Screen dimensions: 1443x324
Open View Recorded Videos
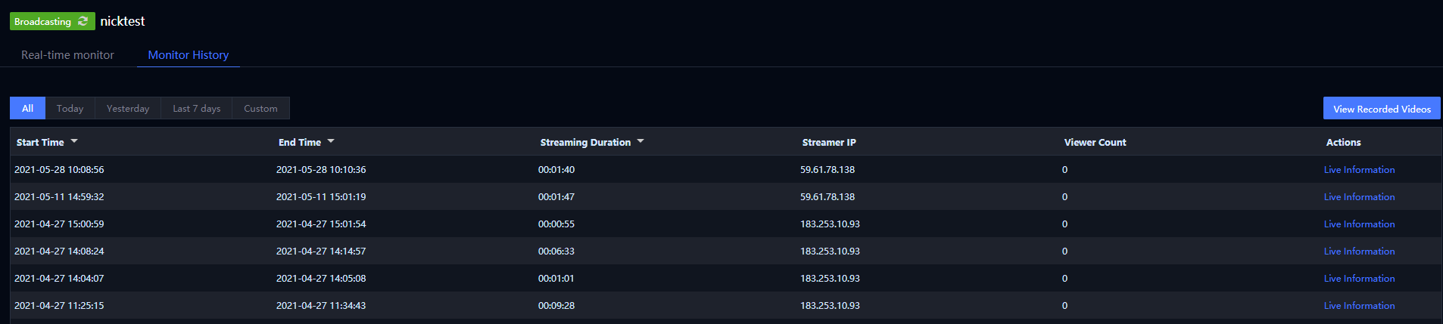(x=1382, y=108)
